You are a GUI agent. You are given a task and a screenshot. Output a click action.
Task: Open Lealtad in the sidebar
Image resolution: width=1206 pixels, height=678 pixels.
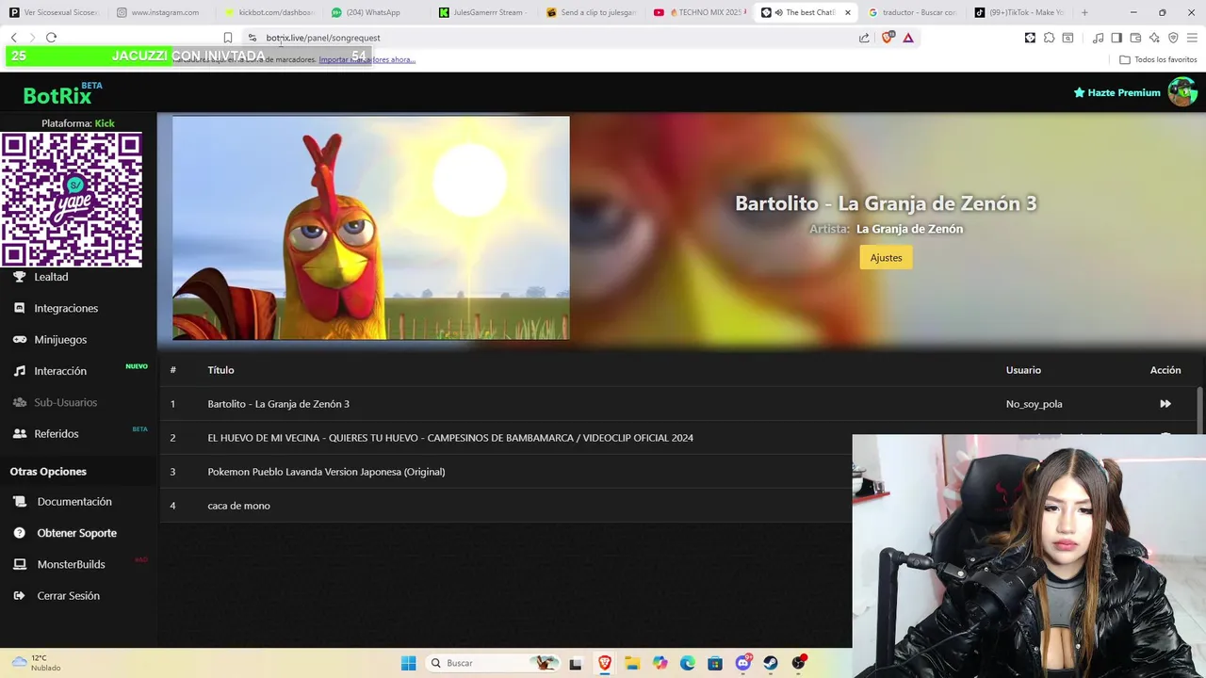(x=51, y=277)
